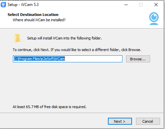Cancel the iVCam installation

pos(148,121)
